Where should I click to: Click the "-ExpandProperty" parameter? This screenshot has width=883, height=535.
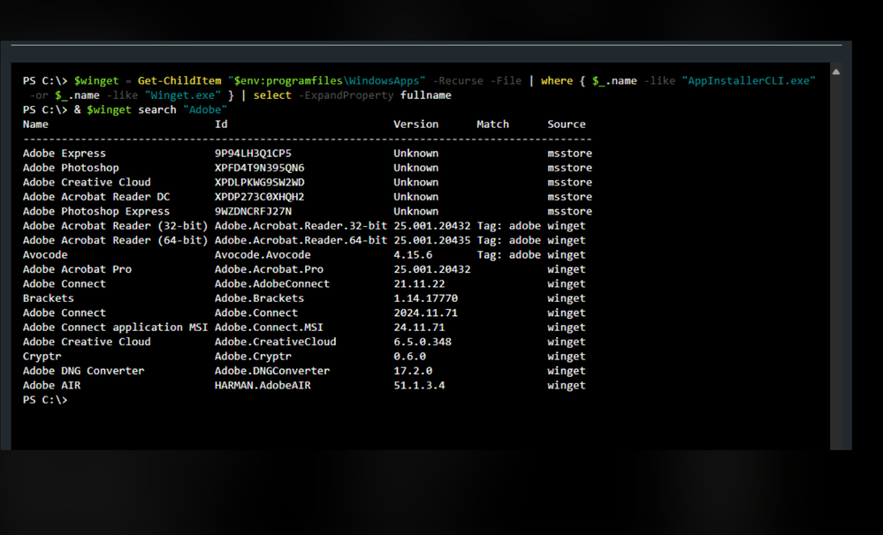click(x=346, y=95)
